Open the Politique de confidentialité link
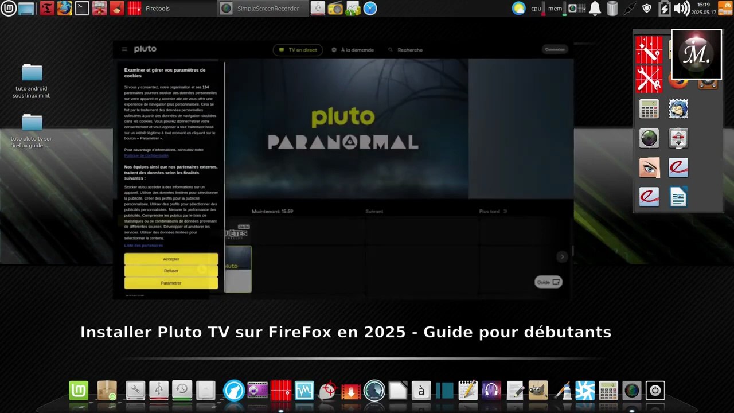Screen dimensions: 734x413 [146, 155]
